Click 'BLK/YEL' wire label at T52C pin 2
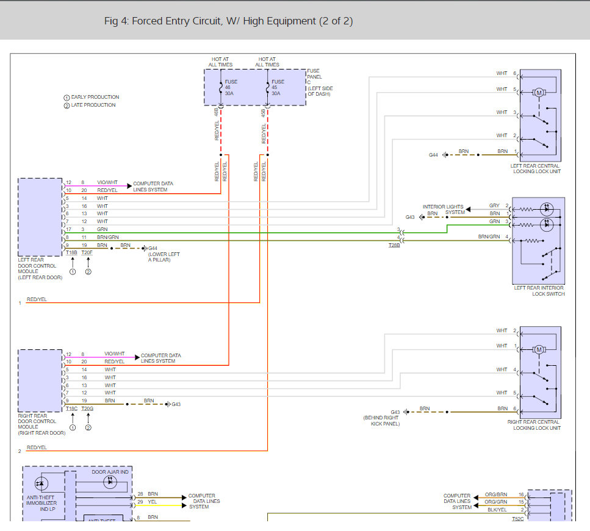 497,510
